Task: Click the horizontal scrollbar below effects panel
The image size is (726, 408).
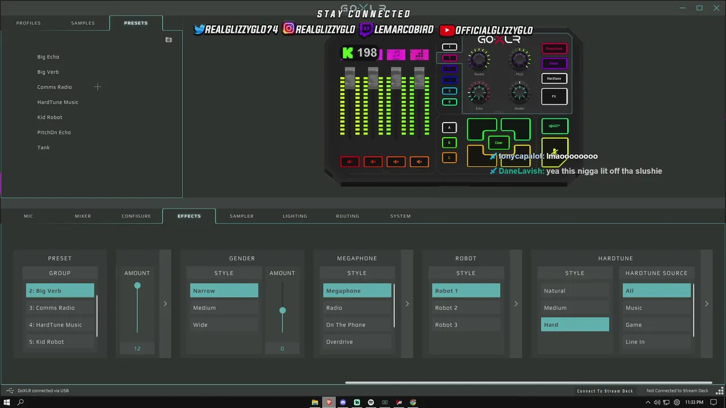Action: click(x=528, y=382)
